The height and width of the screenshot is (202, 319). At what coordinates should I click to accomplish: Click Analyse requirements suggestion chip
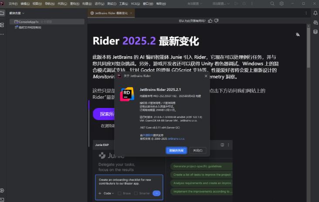click(x=201, y=183)
